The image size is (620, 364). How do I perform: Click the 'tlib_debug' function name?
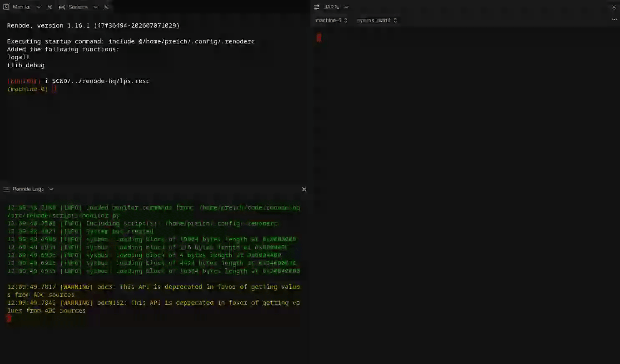[26, 65]
